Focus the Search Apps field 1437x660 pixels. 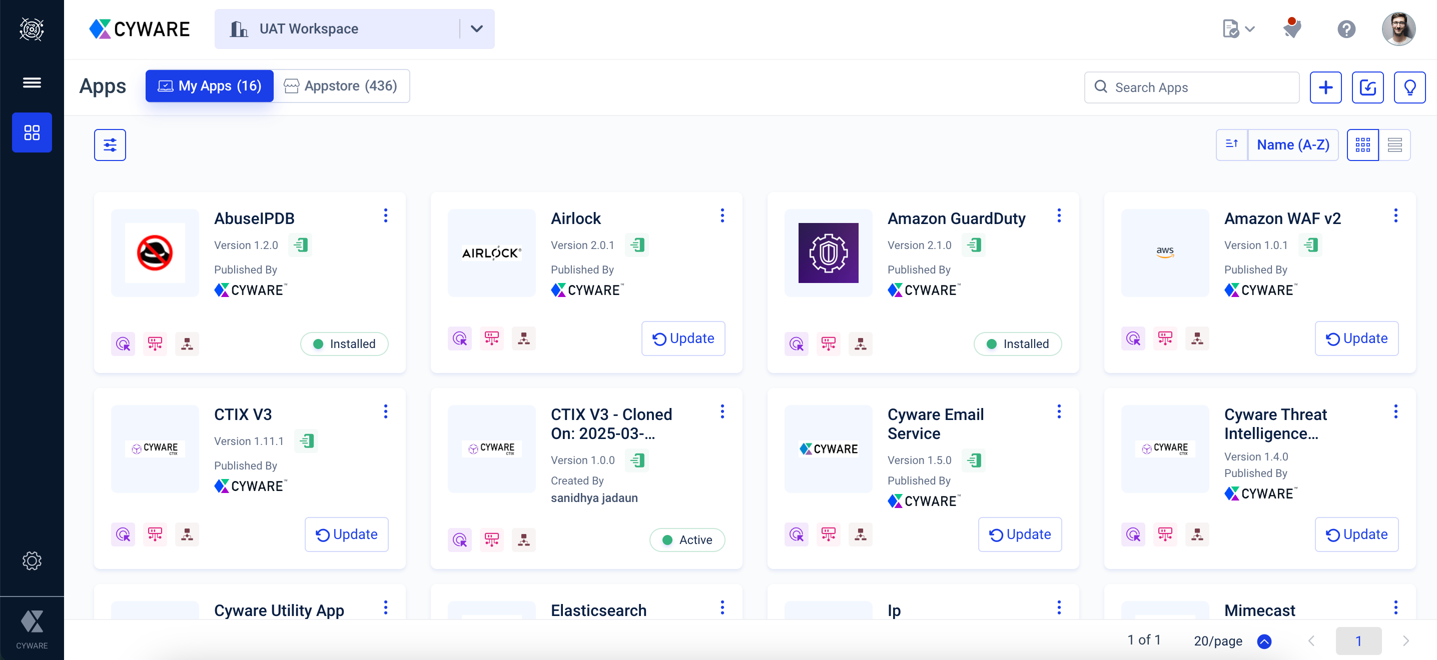click(1191, 87)
